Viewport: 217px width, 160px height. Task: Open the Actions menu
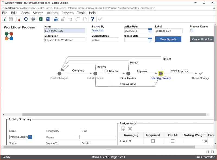[x=52, y=13]
